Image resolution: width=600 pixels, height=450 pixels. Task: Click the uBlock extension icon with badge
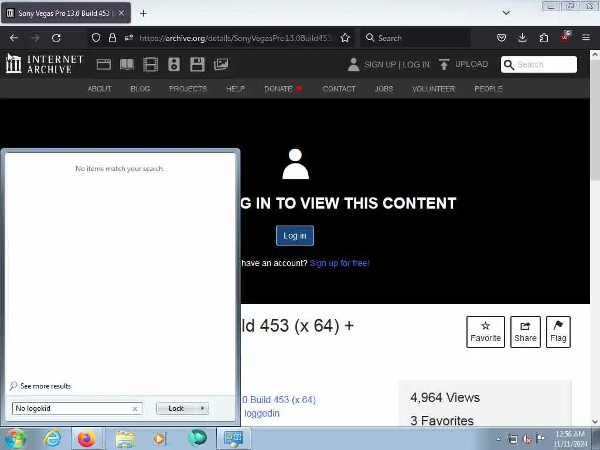[x=565, y=37]
